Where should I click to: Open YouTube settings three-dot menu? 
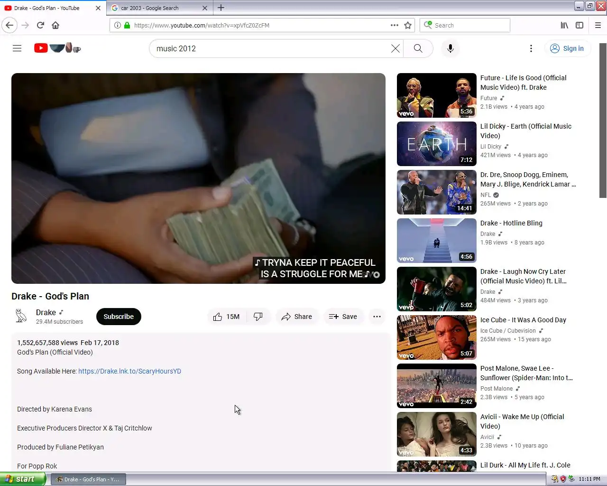pyautogui.click(x=531, y=48)
